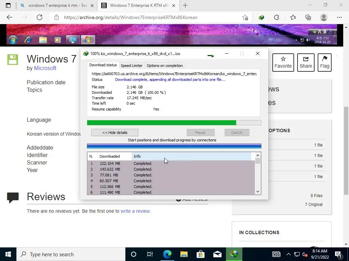Click the Info column header
The height and width of the screenshot is (261, 349).
tap(192, 156)
